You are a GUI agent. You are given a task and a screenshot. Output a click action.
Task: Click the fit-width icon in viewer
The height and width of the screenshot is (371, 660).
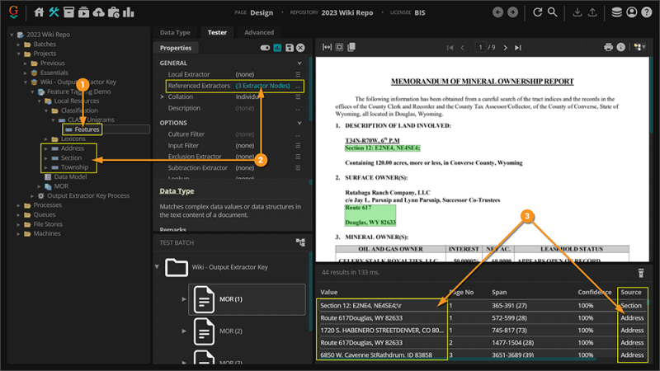(327, 48)
